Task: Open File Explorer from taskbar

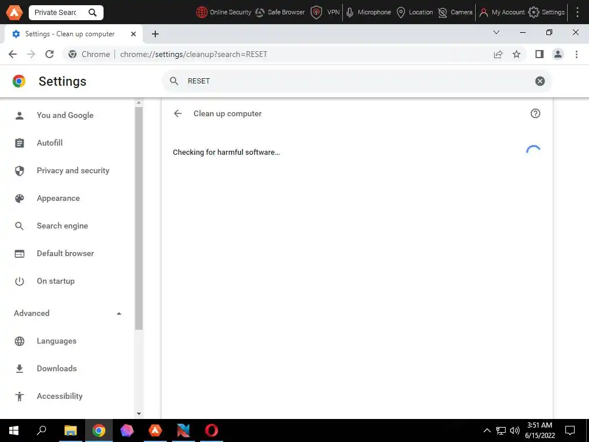Action: coord(70,430)
